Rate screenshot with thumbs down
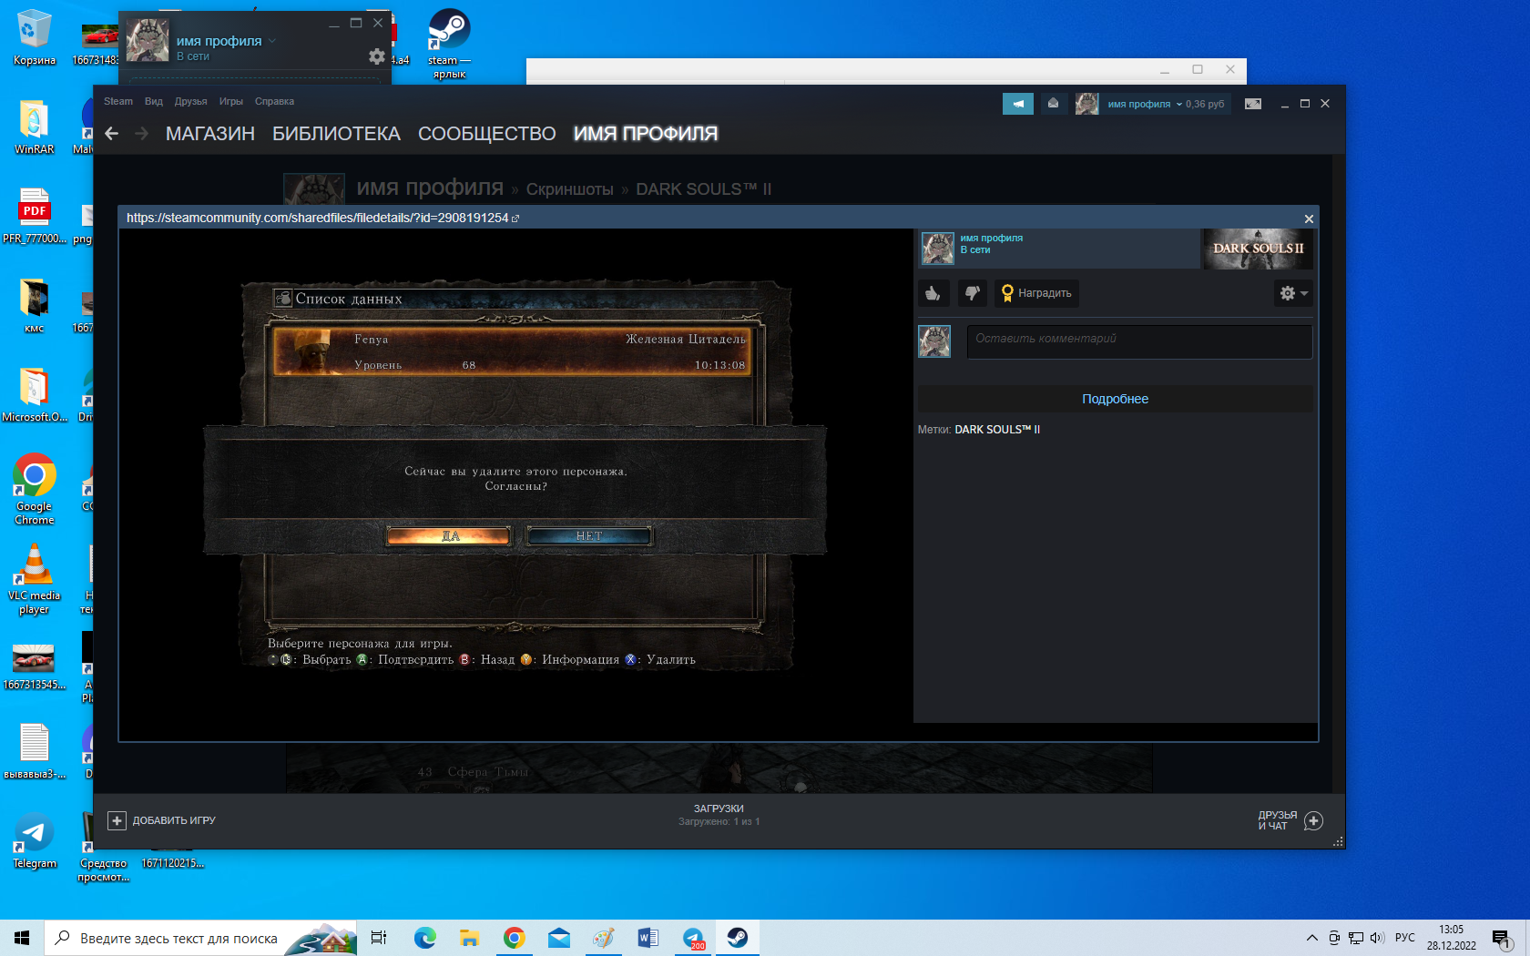The height and width of the screenshot is (956, 1530). [973, 293]
